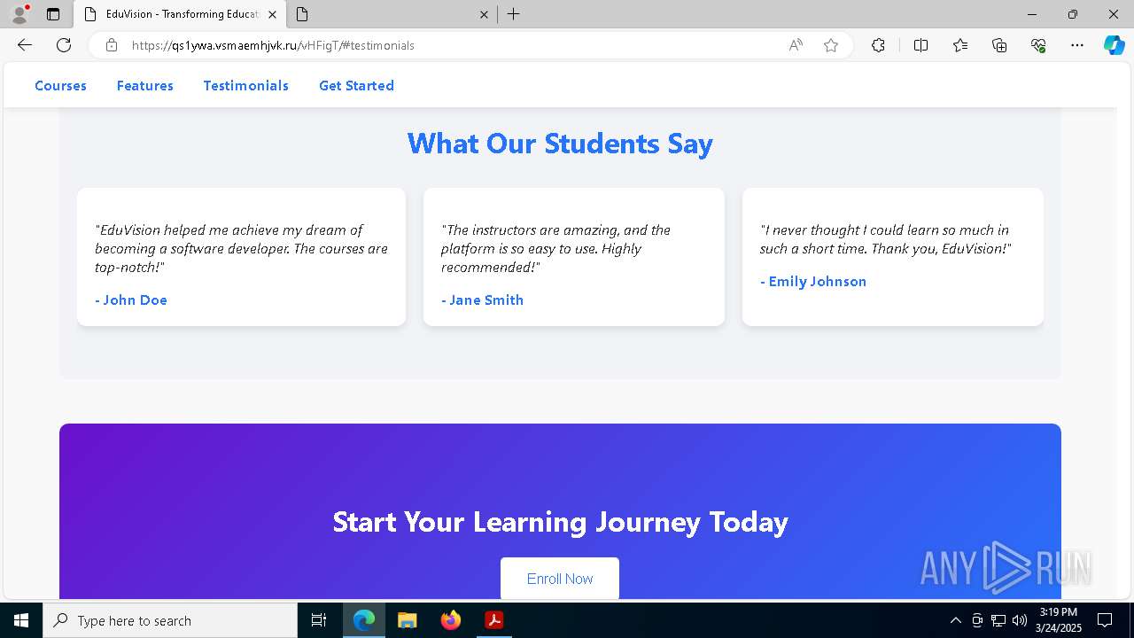Screen dimensions: 1134x638
Task: Select Emily Johnson testimonial author name
Action: 813,282
